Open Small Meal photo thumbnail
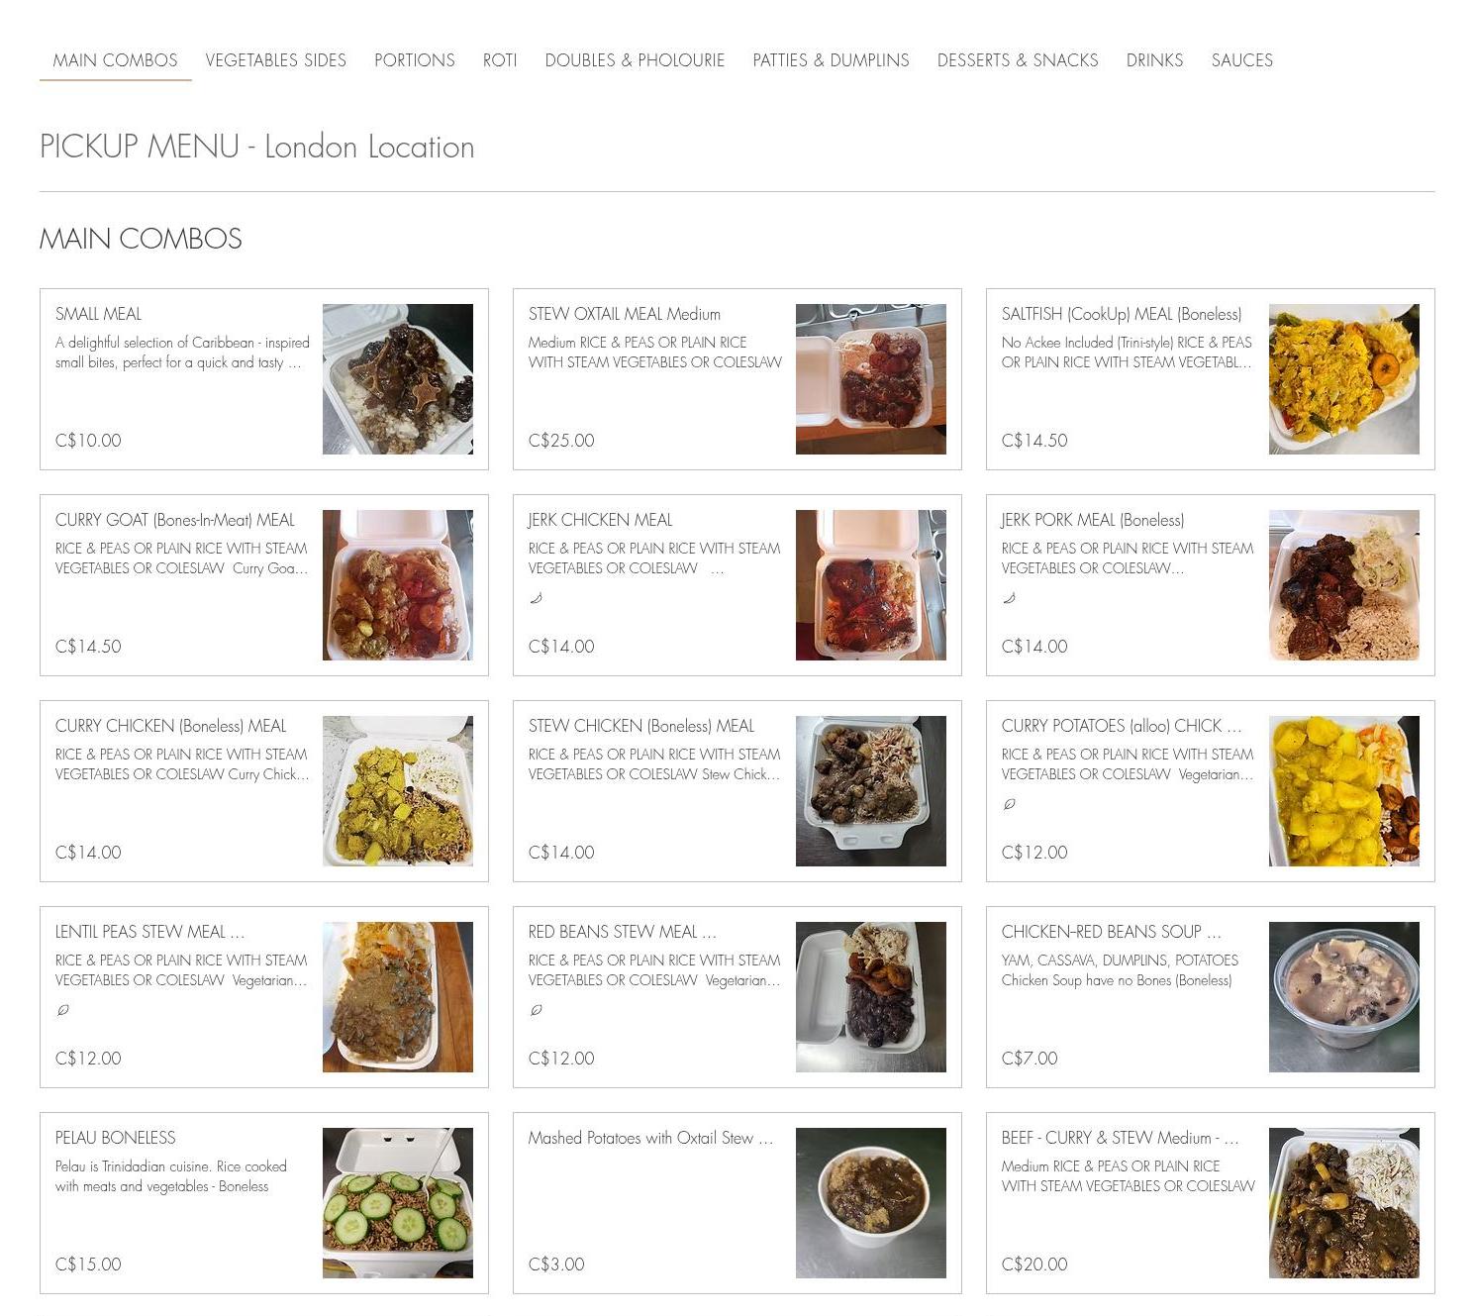 [x=398, y=379]
